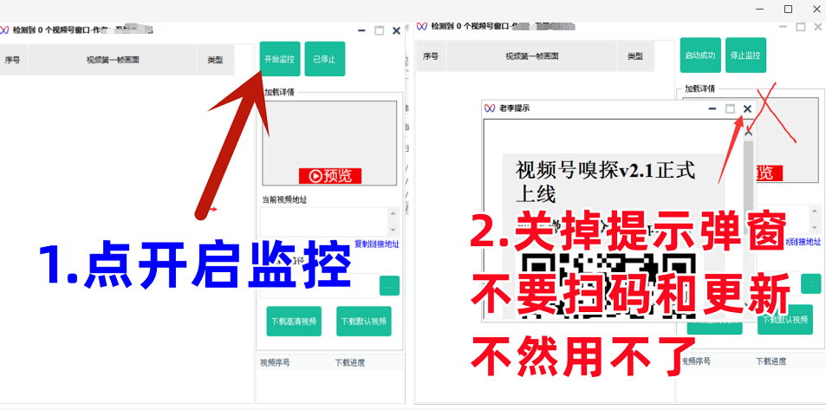Click 开始监控 button in left window
Viewport: 826px width, 410px height.
click(x=280, y=59)
